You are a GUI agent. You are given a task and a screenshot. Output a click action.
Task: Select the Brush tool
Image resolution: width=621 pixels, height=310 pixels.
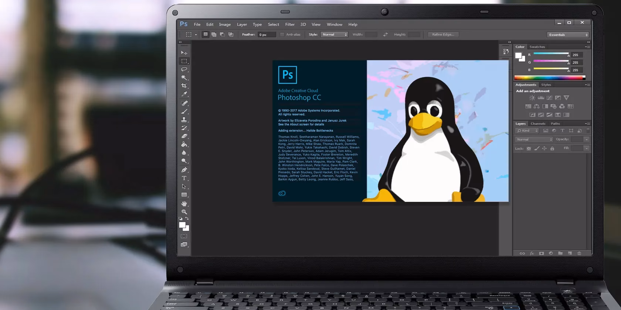tap(184, 111)
